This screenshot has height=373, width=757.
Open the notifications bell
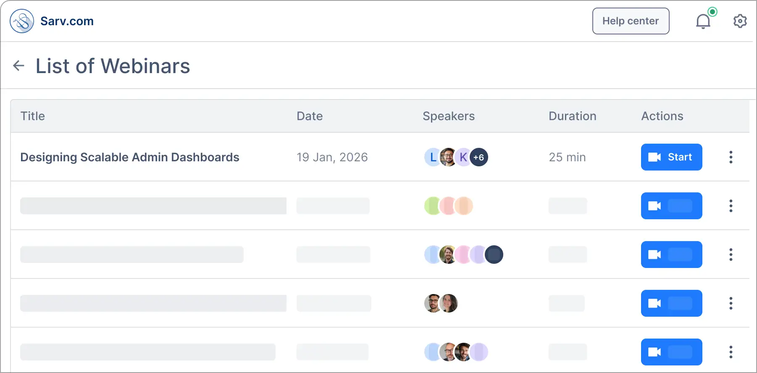click(x=703, y=21)
